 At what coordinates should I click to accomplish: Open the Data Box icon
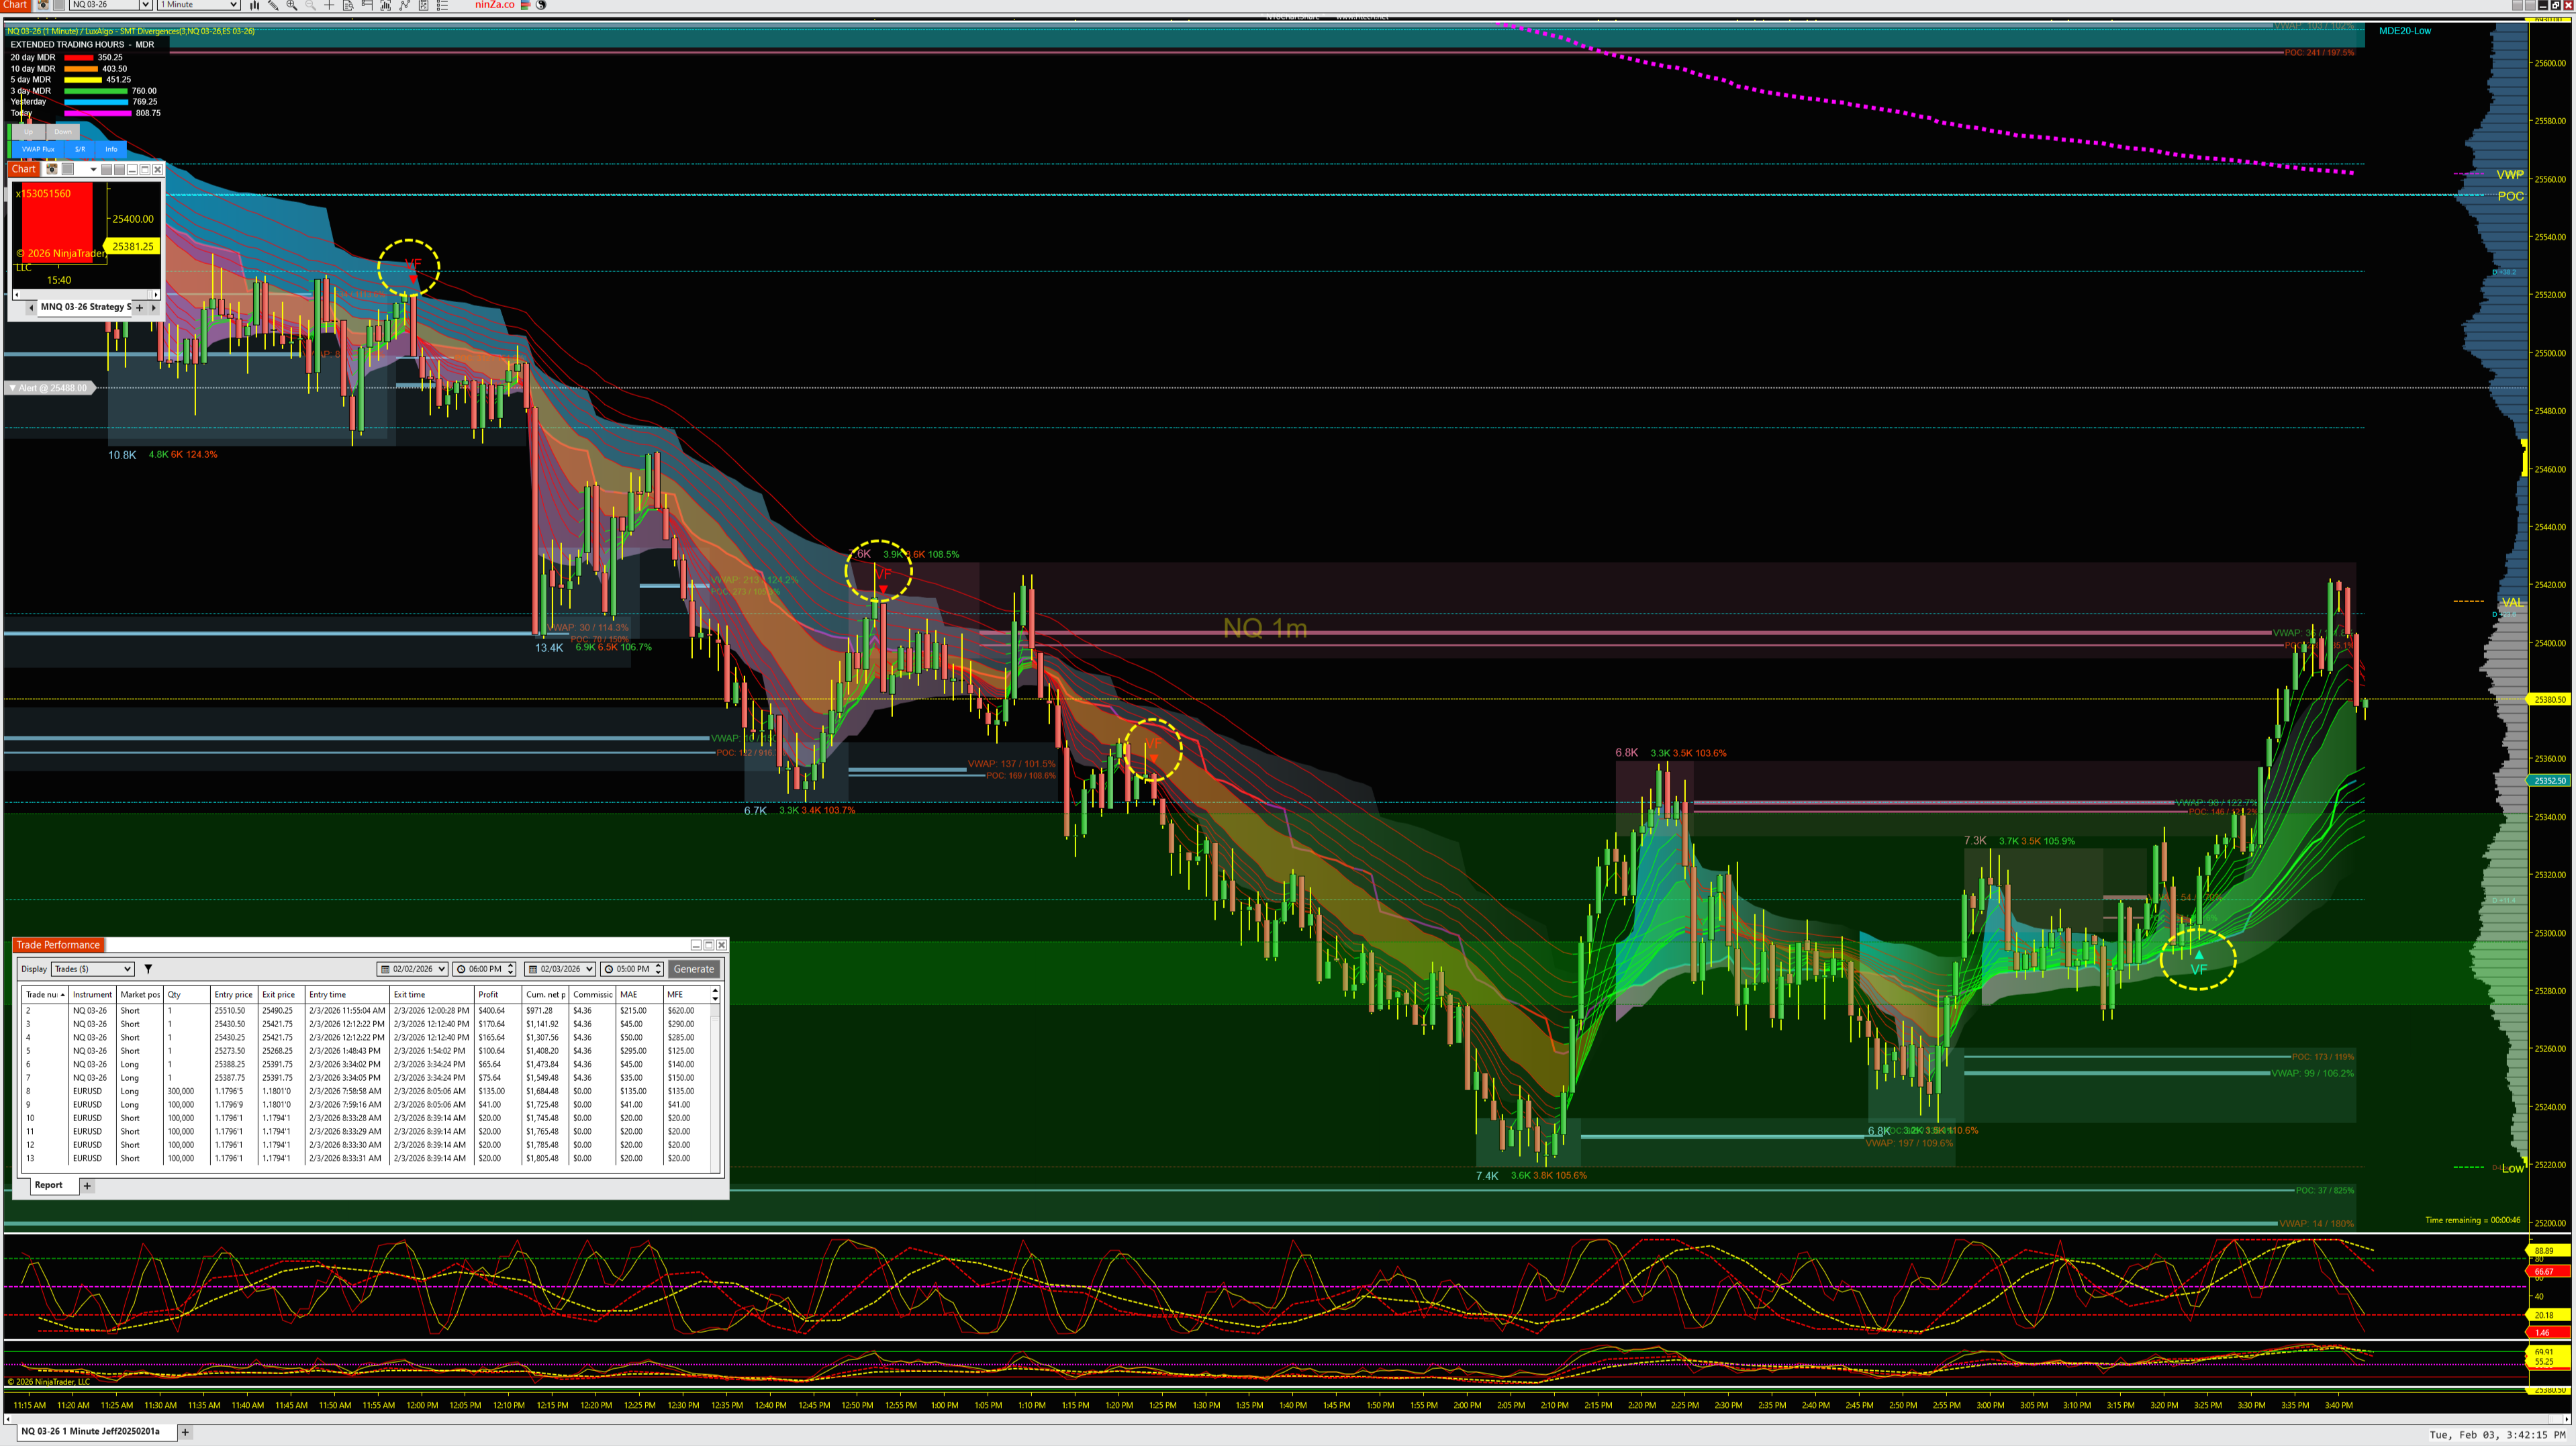348,5
